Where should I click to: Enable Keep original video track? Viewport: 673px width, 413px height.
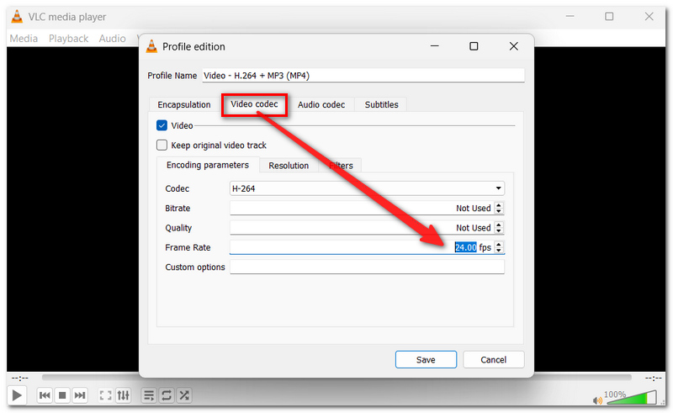(162, 146)
